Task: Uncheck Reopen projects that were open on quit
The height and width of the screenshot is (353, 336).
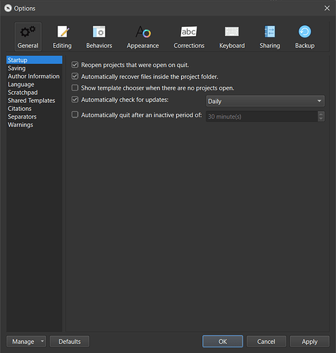Action: [75, 65]
